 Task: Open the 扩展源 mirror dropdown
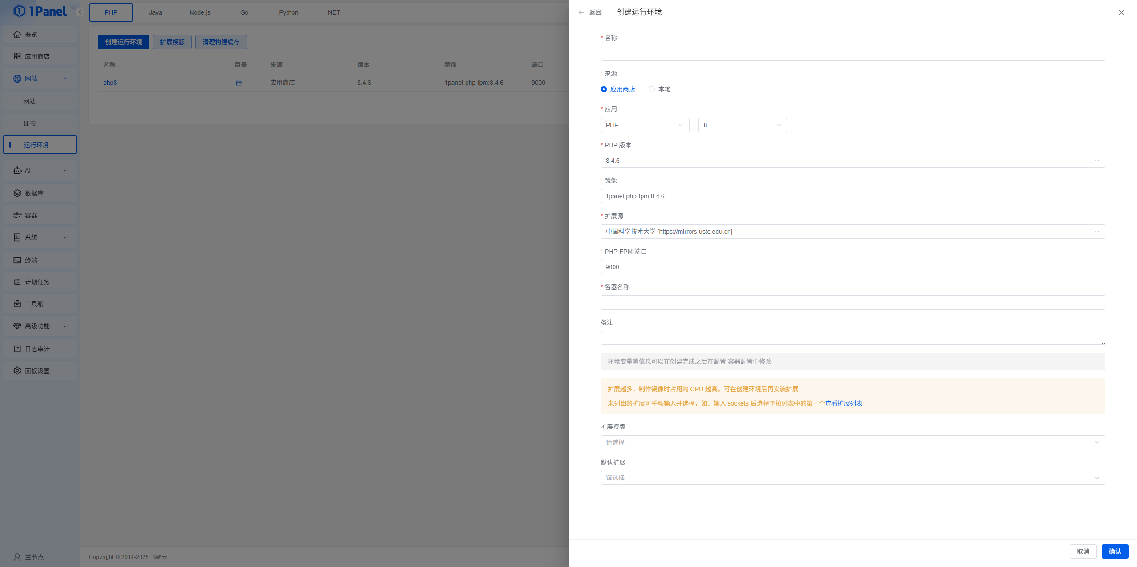tap(852, 231)
